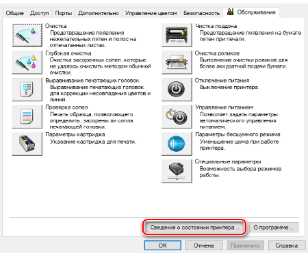Start Чистка поддона bottom plate cleaning icon
The height and width of the screenshot is (253, 308).
(x=177, y=35)
